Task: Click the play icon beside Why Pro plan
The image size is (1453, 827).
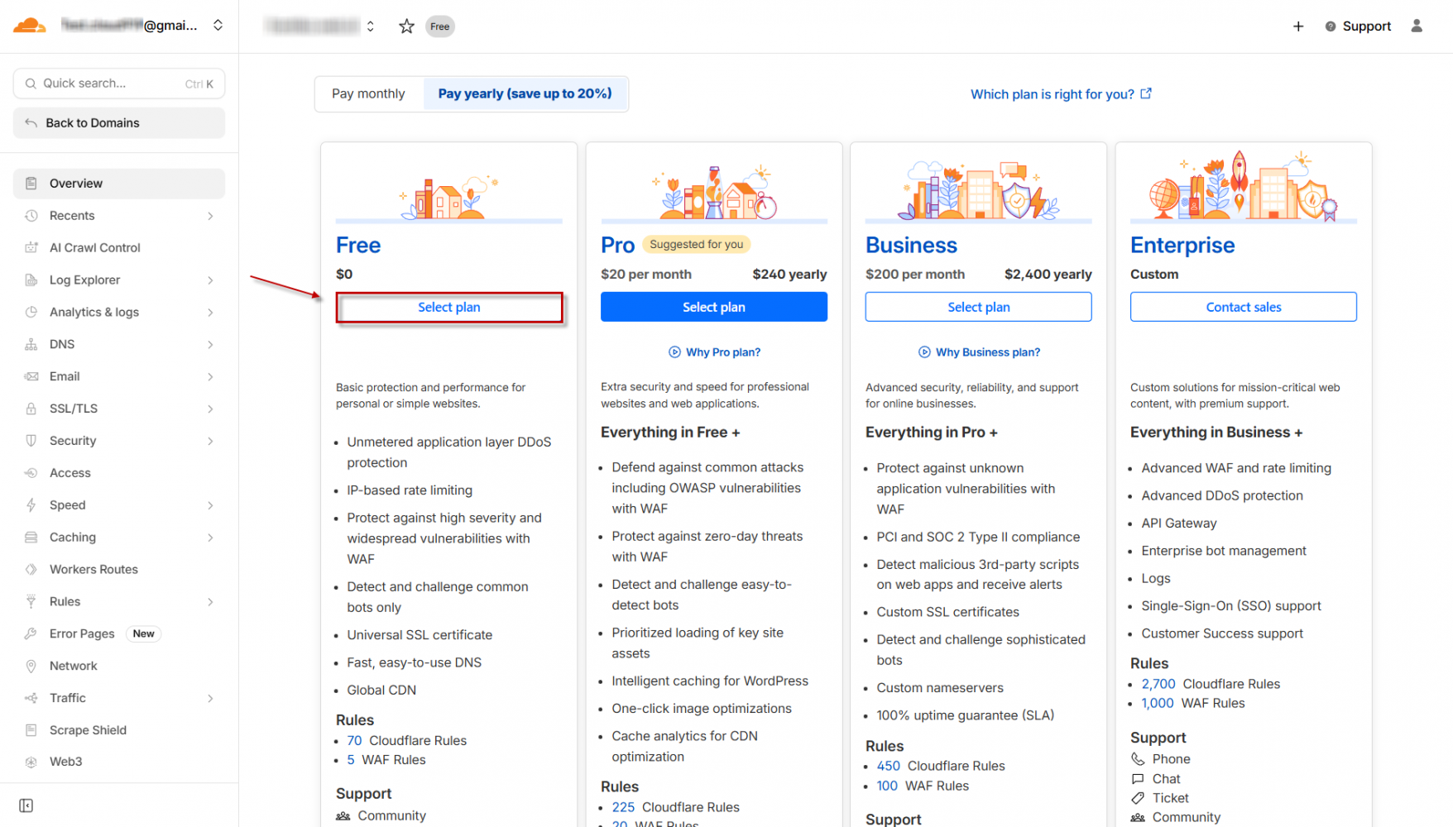Action: [674, 352]
